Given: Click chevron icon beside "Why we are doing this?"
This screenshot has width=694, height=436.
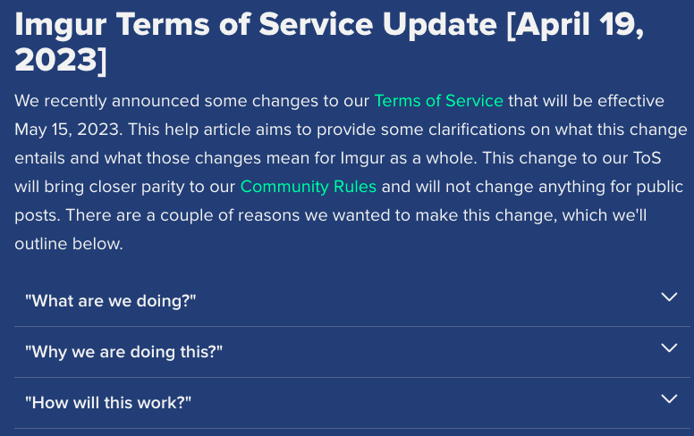Looking at the screenshot, I should (669, 348).
